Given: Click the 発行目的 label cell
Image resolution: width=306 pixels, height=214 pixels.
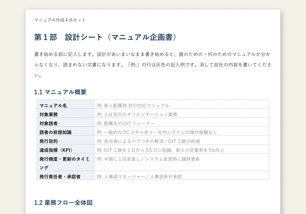Looking at the screenshot, I should (x=66, y=140).
